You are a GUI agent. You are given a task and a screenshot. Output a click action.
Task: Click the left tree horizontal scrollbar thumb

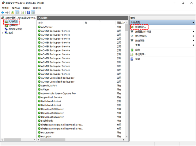(12, 140)
